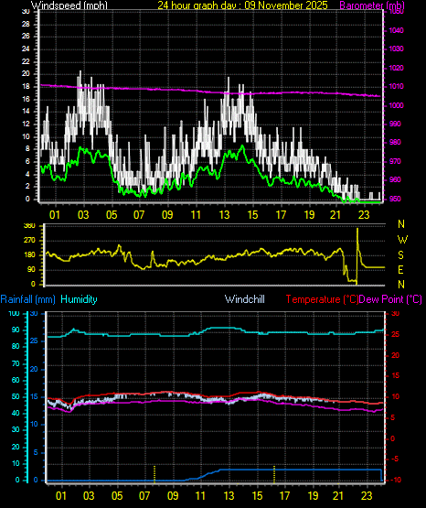Click the compass letter "W"
The image size is (426, 508).
[402, 240]
